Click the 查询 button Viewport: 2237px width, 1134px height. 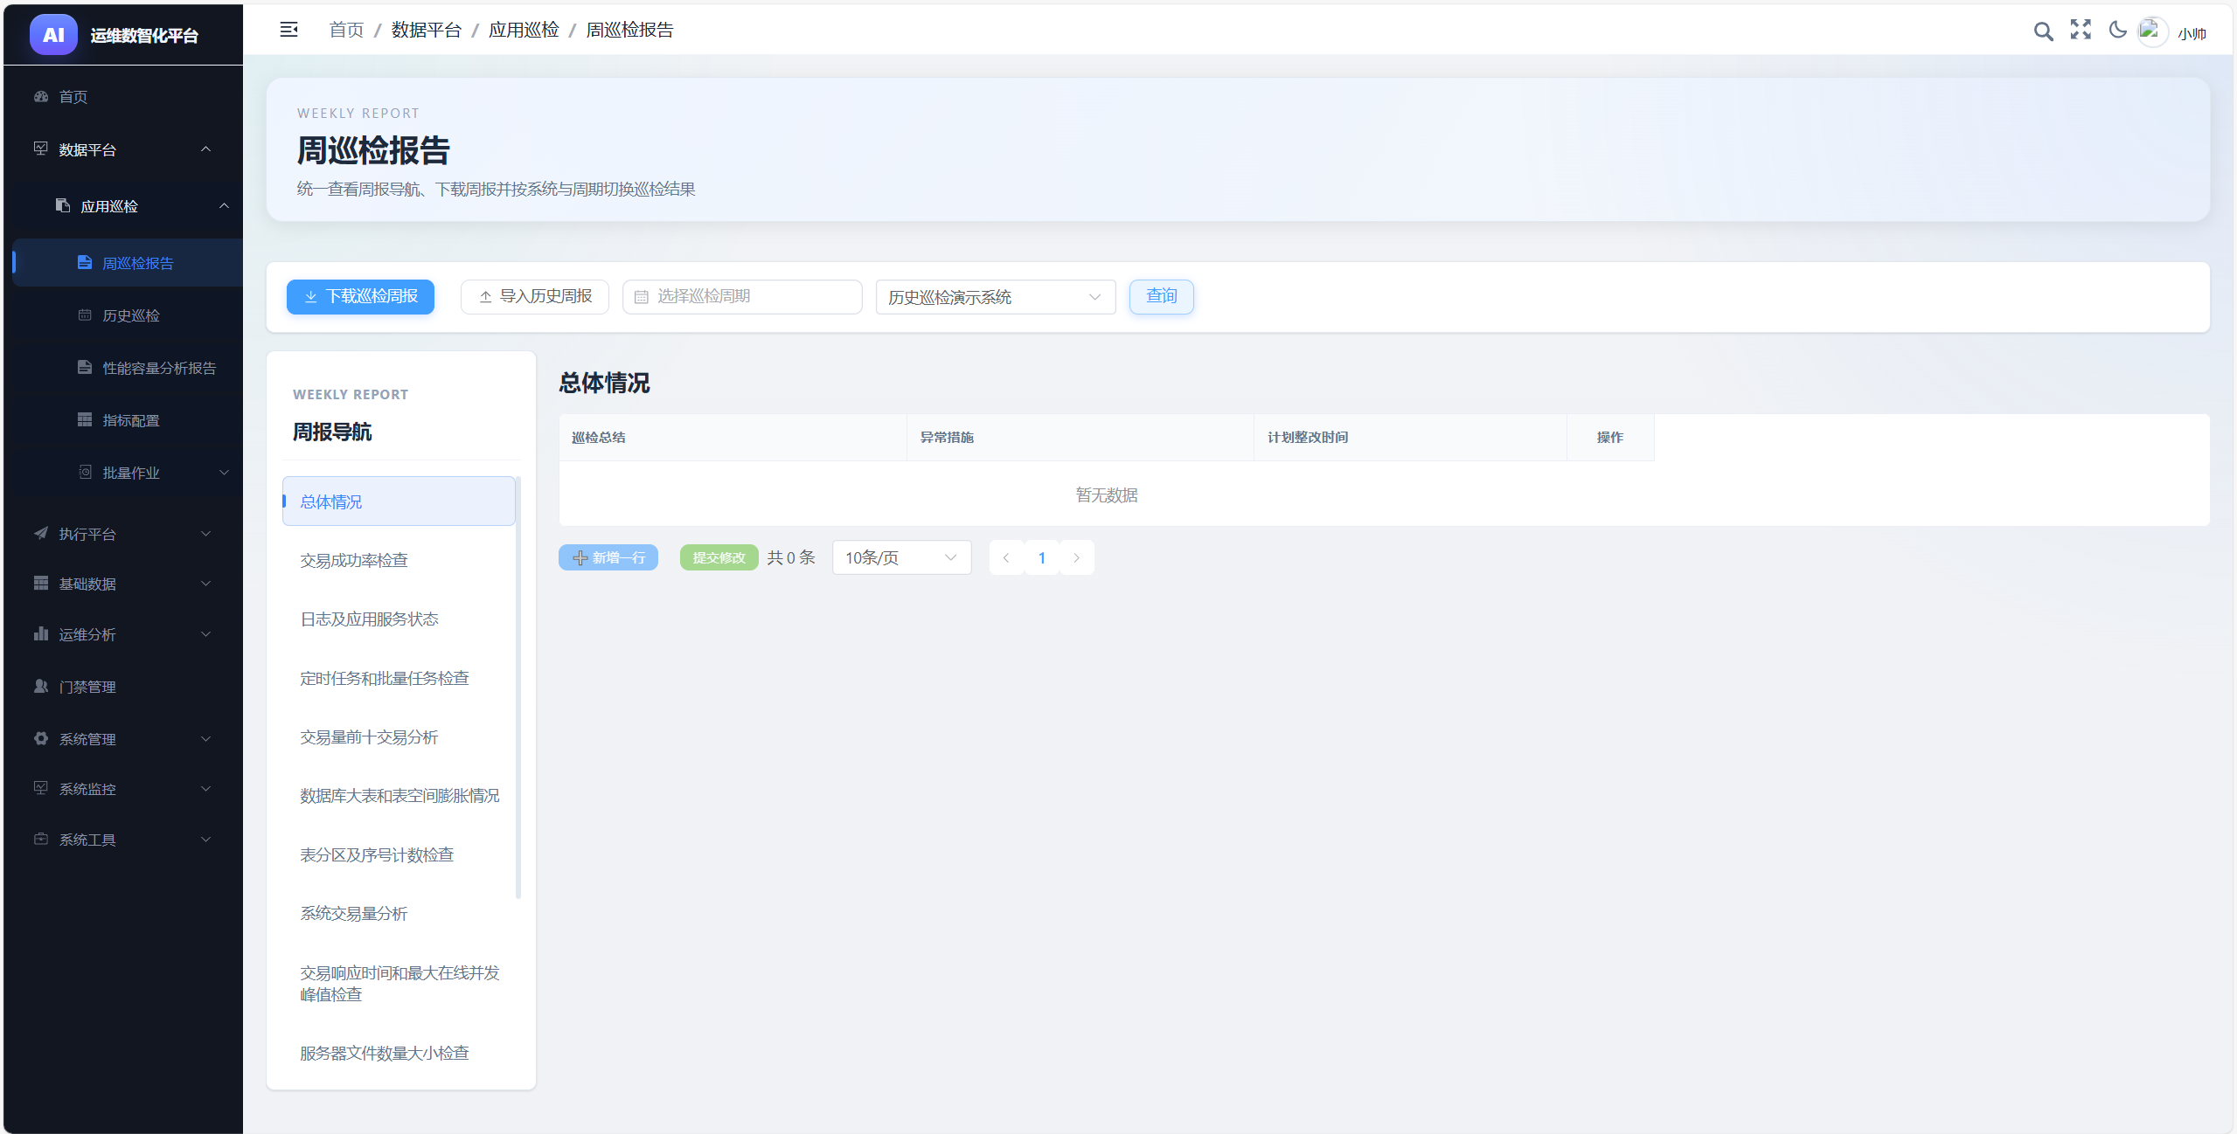tap(1161, 296)
